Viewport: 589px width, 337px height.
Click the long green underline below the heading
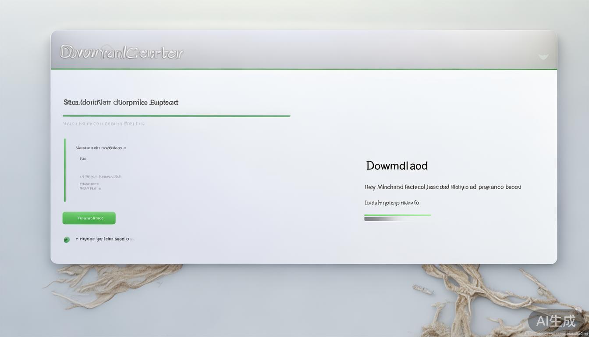[x=176, y=116]
